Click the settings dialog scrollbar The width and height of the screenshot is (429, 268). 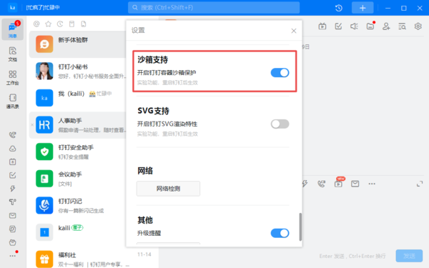coord(300,227)
